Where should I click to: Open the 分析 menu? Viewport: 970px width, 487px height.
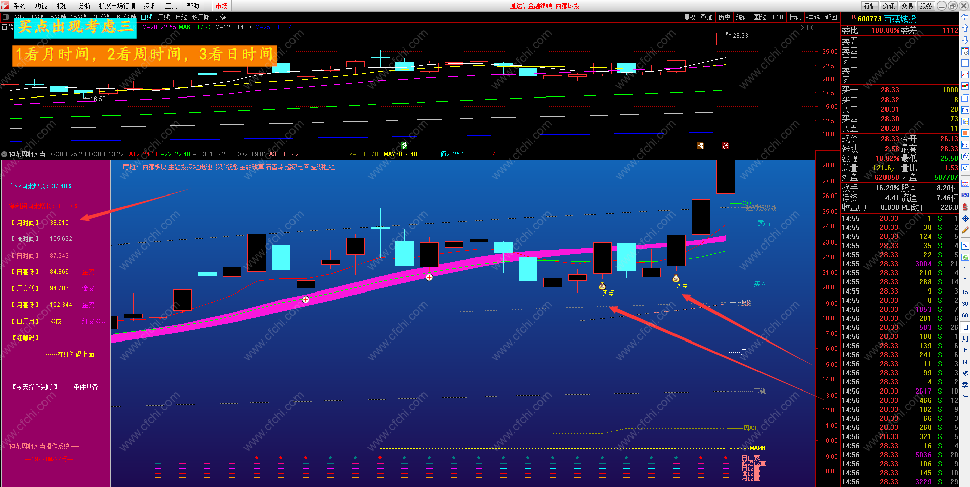[x=85, y=6]
